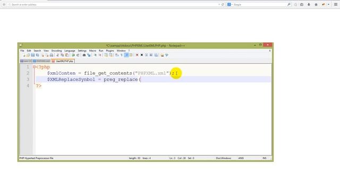Click the Cut scissors icon
This screenshot has width=340, height=191.
click(57, 55)
